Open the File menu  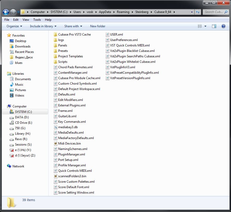7,20
